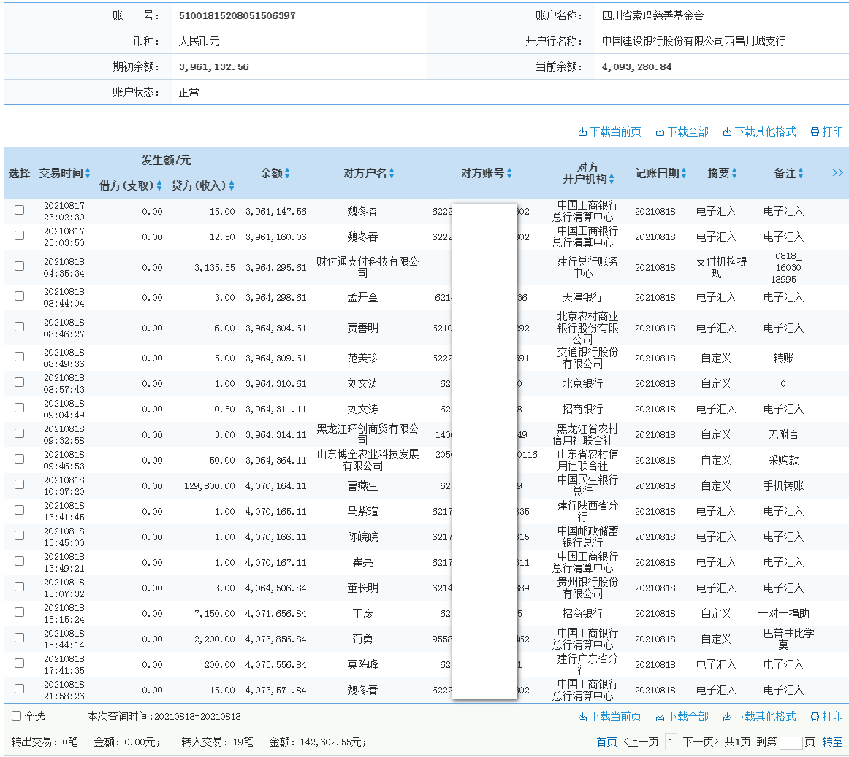Expand hidden columns with the >> chevron
The height and width of the screenshot is (757, 849).
pyautogui.click(x=837, y=173)
